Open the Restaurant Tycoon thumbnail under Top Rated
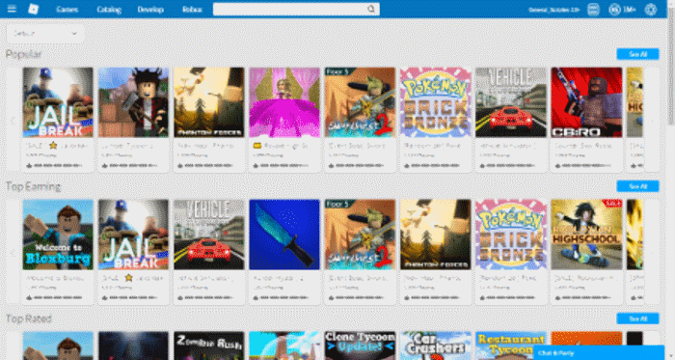The image size is (675, 360). pyautogui.click(x=511, y=346)
